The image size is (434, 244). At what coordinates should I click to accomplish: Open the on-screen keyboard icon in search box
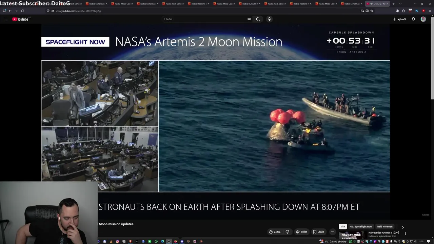249,19
